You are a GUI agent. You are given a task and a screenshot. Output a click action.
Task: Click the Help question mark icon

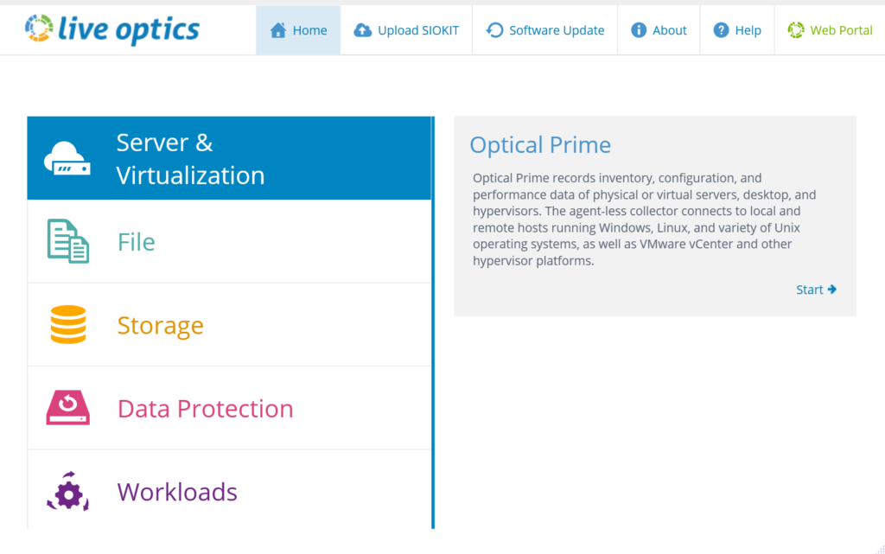pyautogui.click(x=721, y=30)
